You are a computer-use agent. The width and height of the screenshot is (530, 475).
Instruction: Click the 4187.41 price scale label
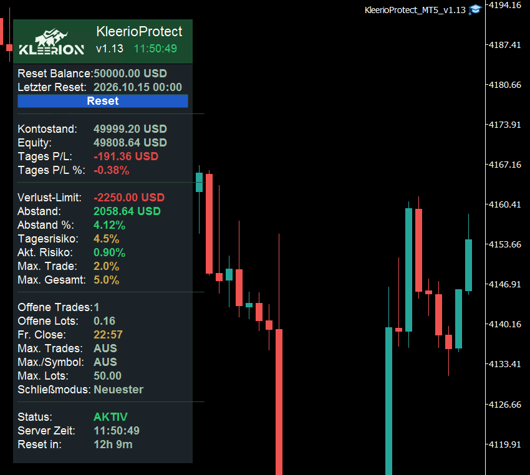pos(505,45)
